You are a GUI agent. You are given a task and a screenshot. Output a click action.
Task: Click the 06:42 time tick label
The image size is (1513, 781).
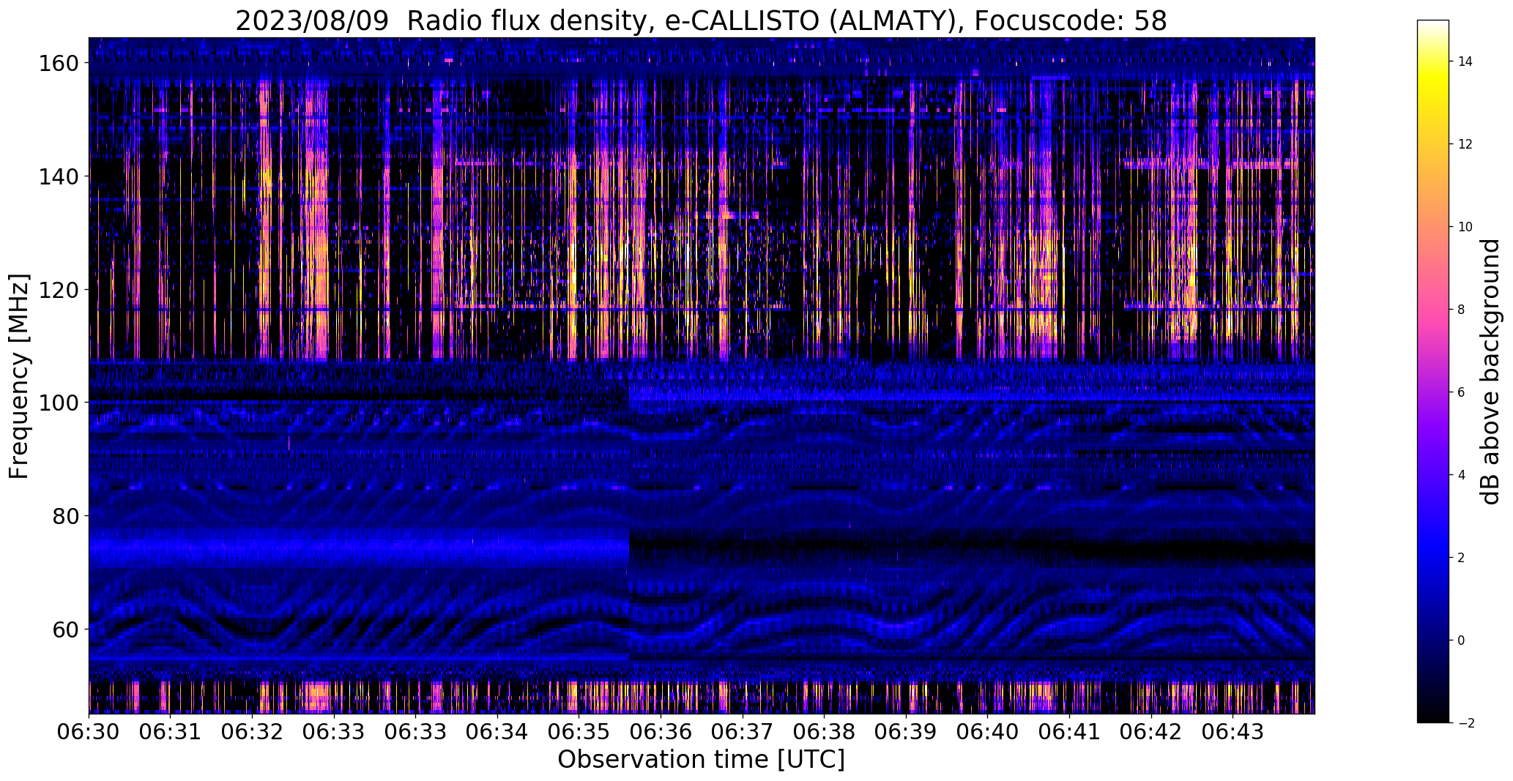[x=1151, y=732]
